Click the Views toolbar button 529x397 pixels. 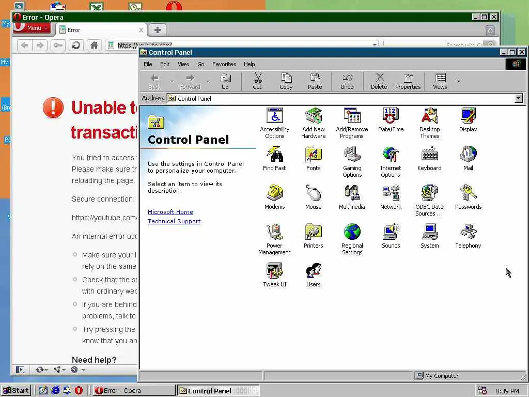point(440,81)
